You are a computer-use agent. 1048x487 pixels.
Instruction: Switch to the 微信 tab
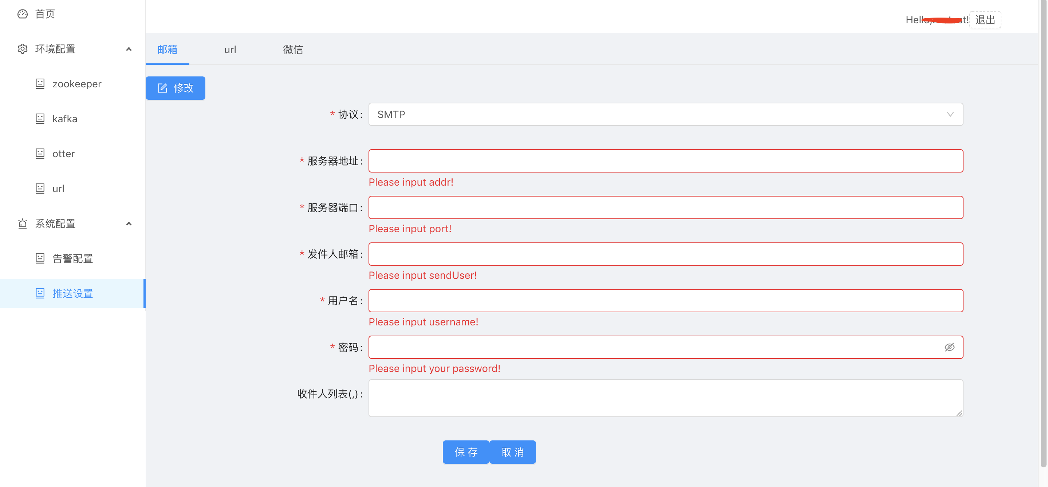pyautogui.click(x=293, y=50)
